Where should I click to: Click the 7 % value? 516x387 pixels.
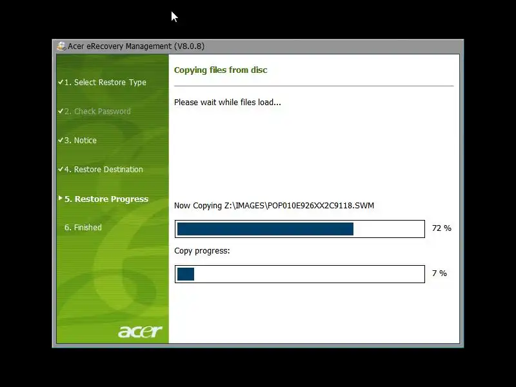tap(439, 273)
